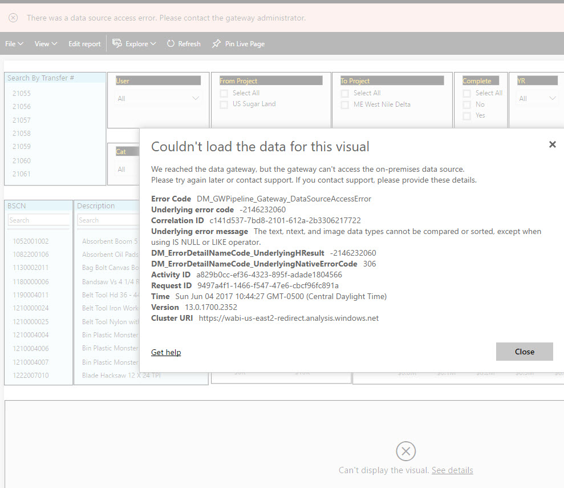Select Belt Tool Hd 36 description row
The image size is (564, 488).
click(110, 295)
